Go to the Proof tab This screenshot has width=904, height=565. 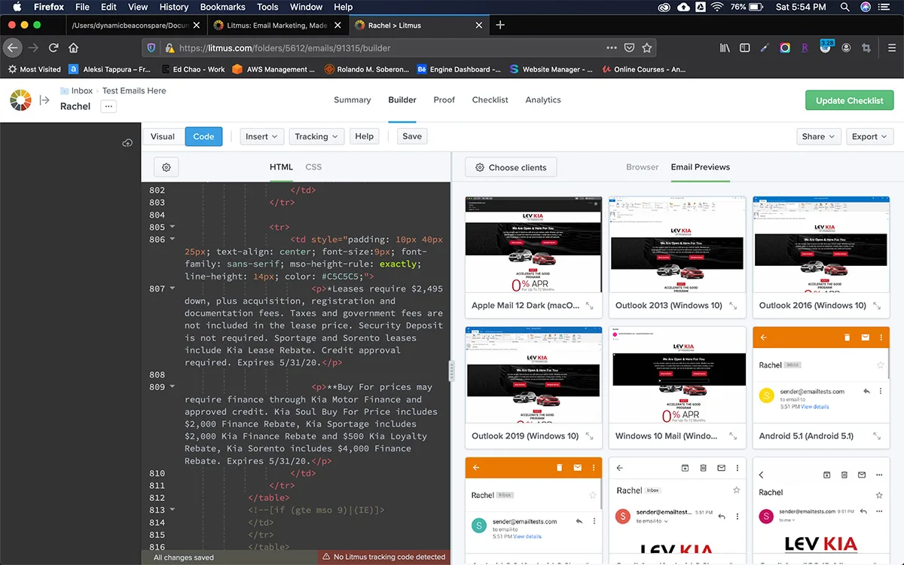click(x=444, y=99)
